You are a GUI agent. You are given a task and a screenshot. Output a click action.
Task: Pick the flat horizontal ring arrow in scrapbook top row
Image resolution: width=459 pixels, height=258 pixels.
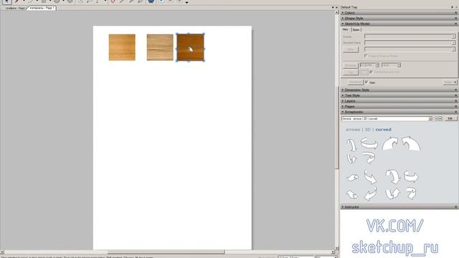click(369, 143)
